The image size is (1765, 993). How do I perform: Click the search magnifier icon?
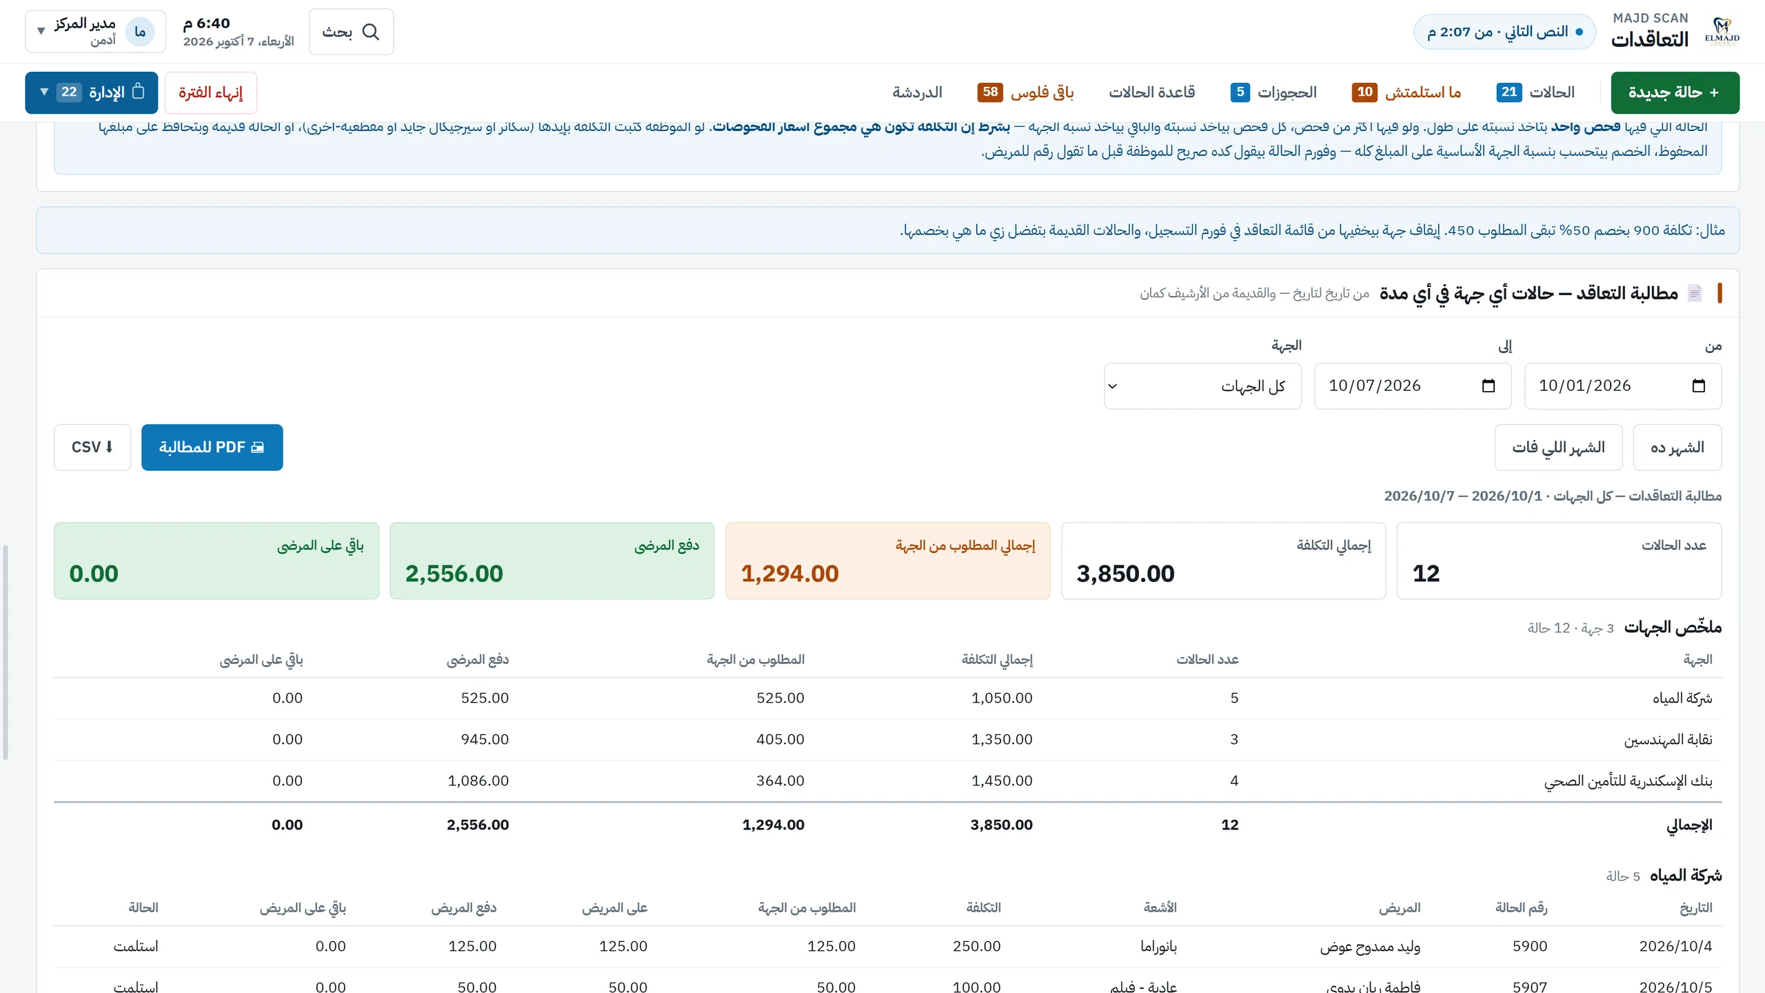pos(371,32)
